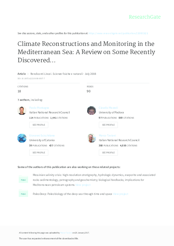This screenshot has height=246, width=174.
Task: Open View project for PaleoDeep
Action: tap(120, 194)
